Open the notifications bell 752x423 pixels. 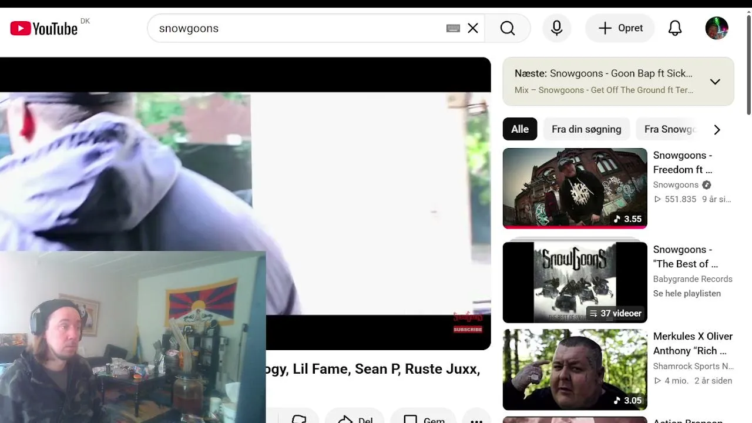(x=675, y=28)
